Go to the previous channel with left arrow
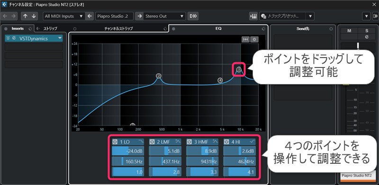 (5, 16)
